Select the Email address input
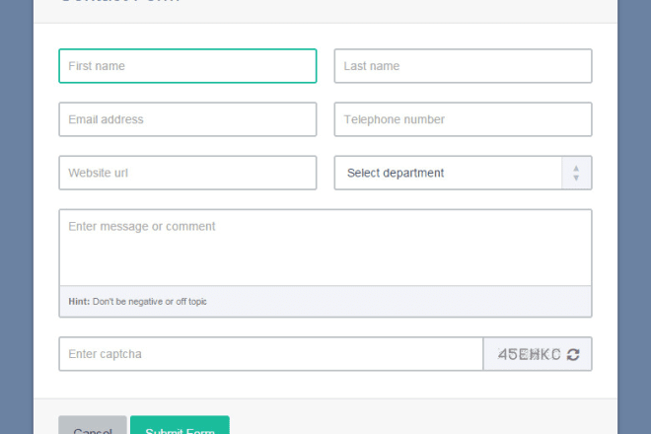Image resolution: width=651 pixels, height=434 pixels. [187, 119]
